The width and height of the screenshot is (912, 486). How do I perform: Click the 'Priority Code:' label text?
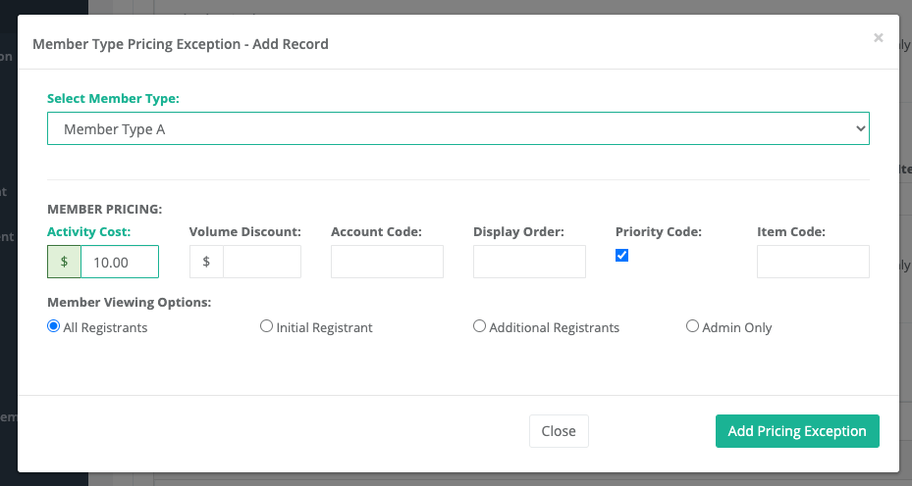(x=656, y=232)
